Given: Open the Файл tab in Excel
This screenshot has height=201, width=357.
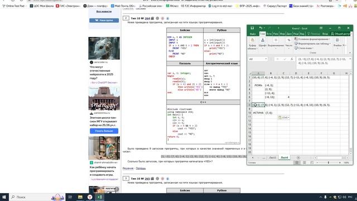Looking at the screenshot, I should tap(253, 33).
